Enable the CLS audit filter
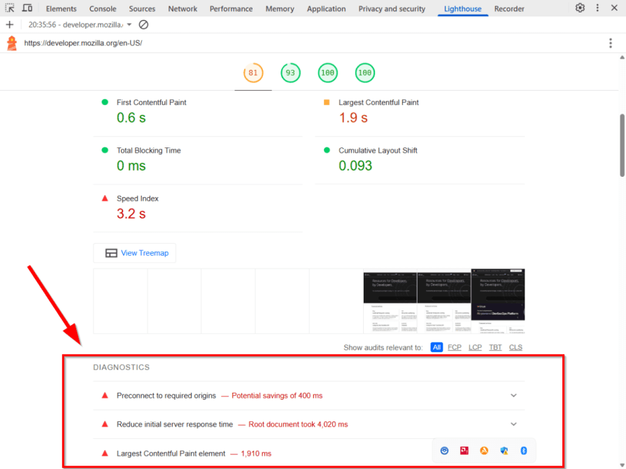The width and height of the screenshot is (626, 469). tap(515, 347)
